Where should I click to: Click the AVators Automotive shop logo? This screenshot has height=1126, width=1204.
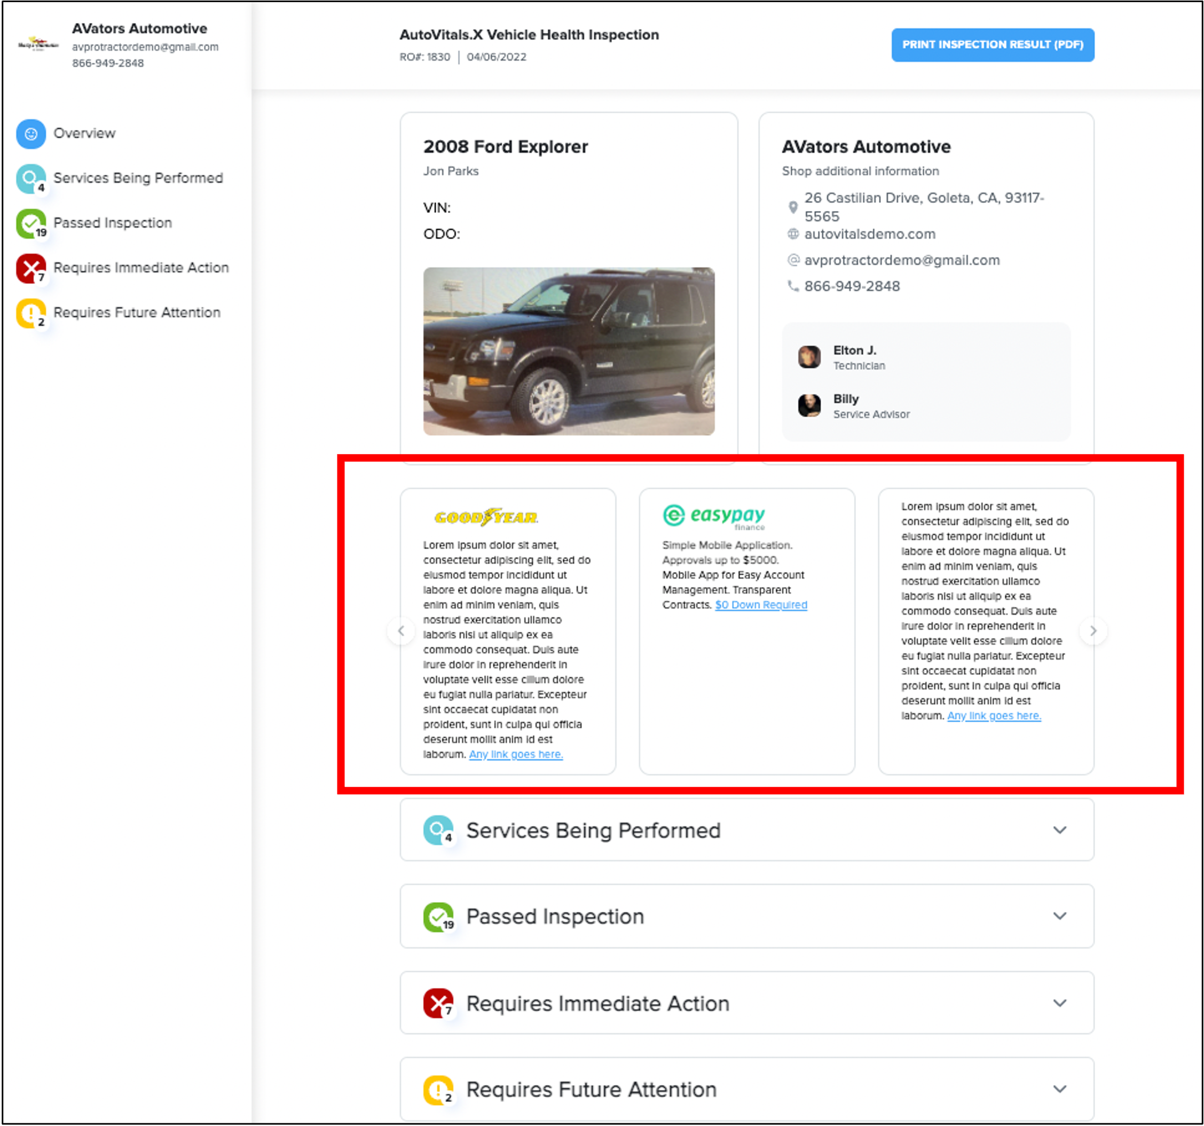pyautogui.click(x=38, y=44)
